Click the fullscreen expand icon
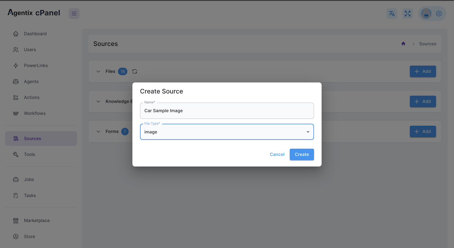Screen dimensions: 454x248 point(407,14)
